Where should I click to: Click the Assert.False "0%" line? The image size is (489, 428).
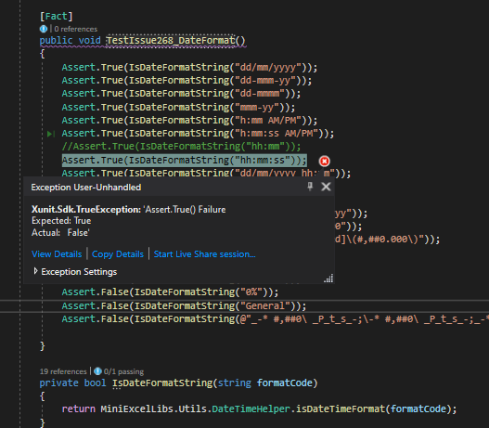pos(170,292)
